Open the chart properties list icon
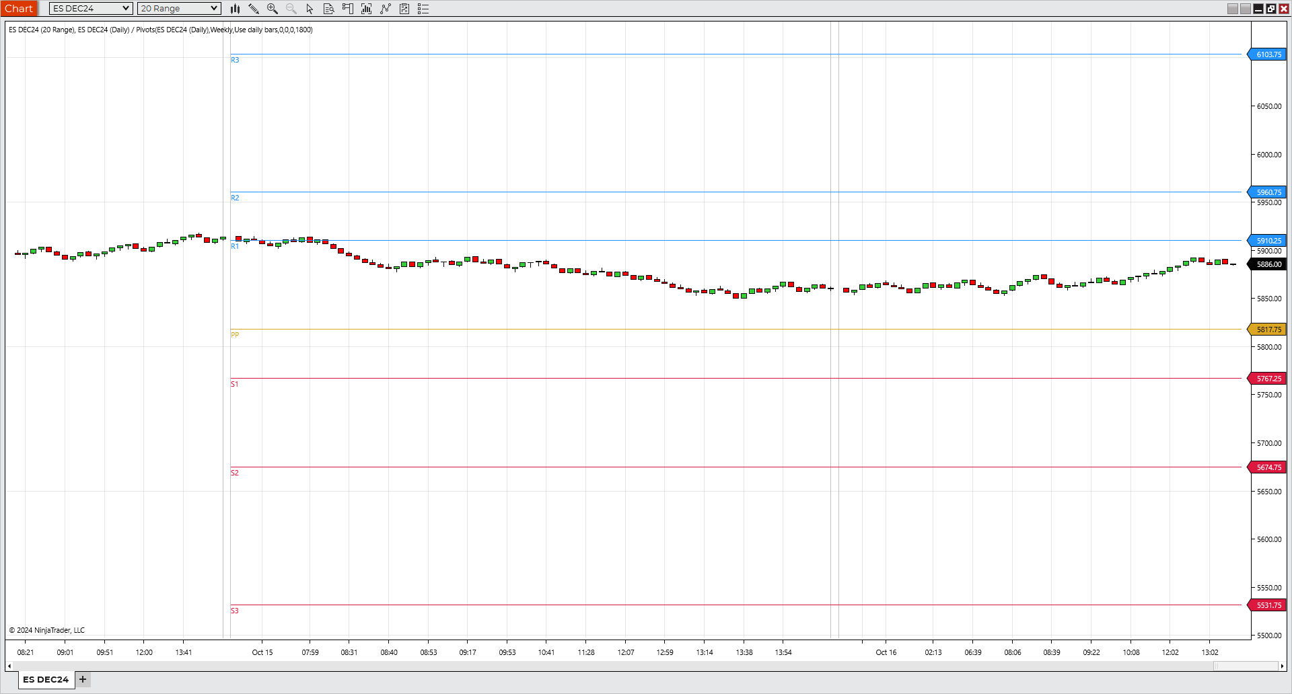Image resolution: width=1292 pixels, height=694 pixels. [423, 9]
